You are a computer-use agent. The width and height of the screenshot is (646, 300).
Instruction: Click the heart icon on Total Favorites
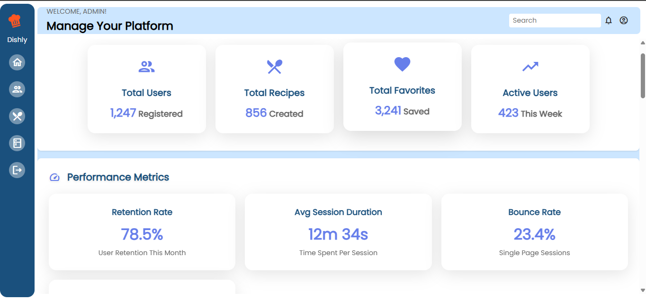[x=402, y=64]
